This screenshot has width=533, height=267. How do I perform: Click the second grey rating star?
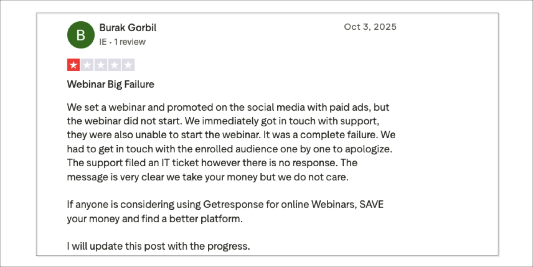(87, 65)
